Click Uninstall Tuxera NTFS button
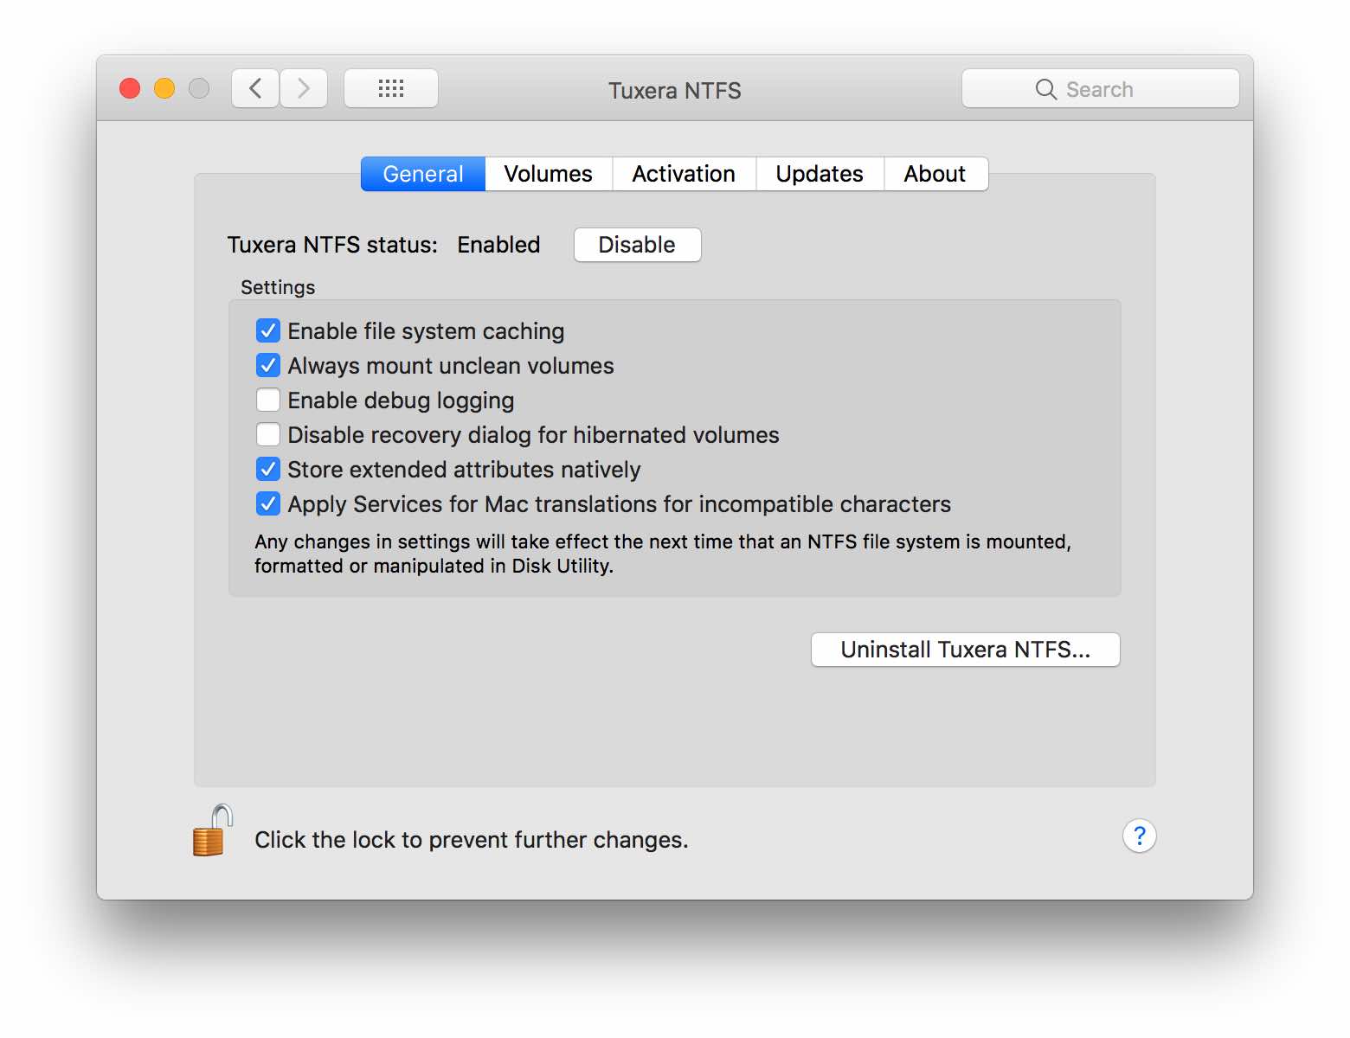Viewport: 1350px width, 1038px height. click(x=966, y=650)
